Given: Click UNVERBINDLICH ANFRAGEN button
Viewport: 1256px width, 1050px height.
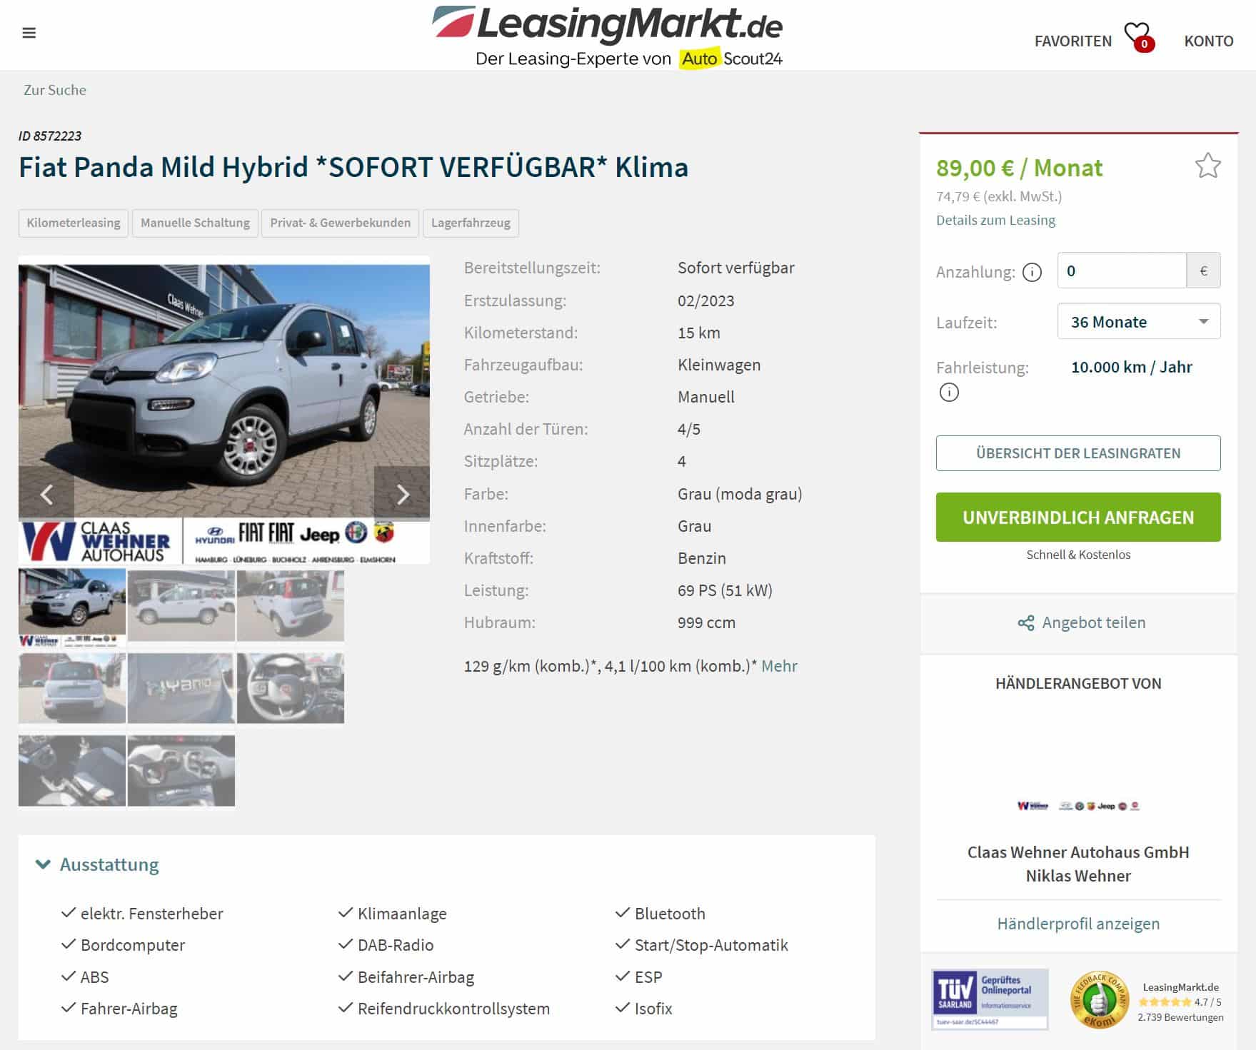Looking at the screenshot, I should click(x=1078, y=518).
